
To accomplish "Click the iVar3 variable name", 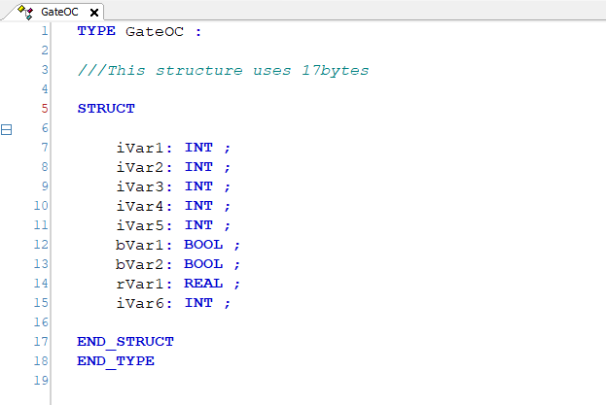I will pyautogui.click(x=140, y=186).
